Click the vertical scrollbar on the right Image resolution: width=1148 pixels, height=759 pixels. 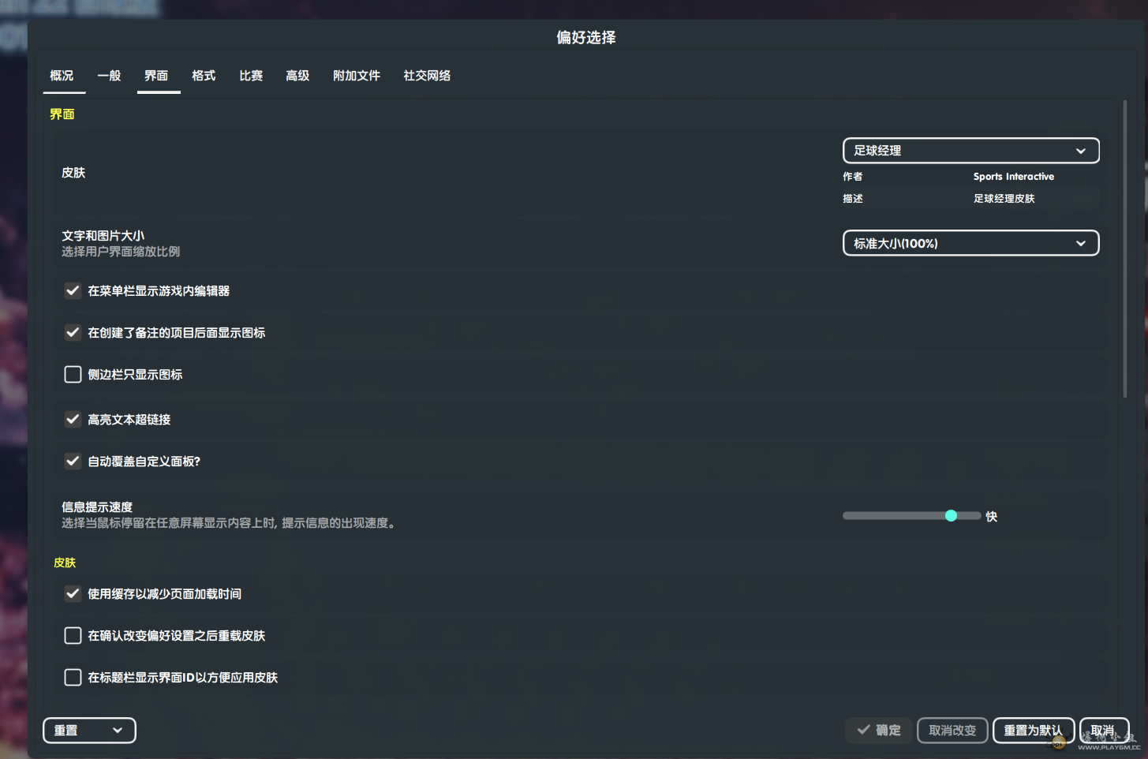(1125, 249)
